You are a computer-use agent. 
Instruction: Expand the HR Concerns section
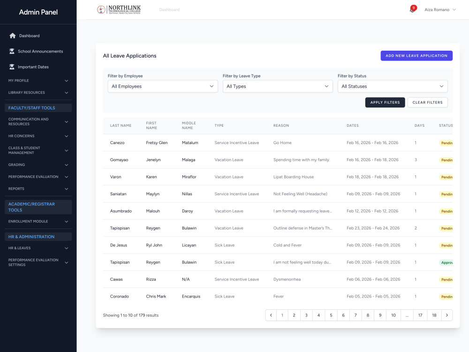click(38, 136)
